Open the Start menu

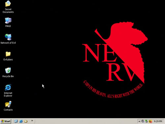click(6, 121)
